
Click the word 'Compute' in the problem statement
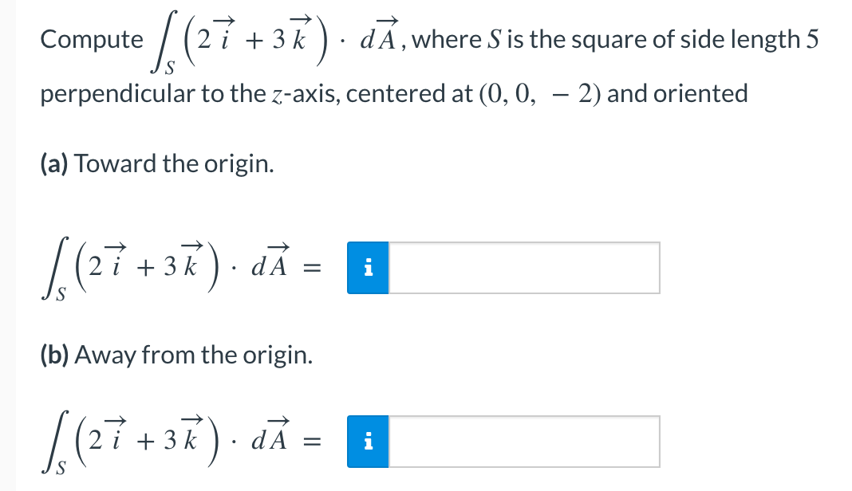(x=90, y=39)
